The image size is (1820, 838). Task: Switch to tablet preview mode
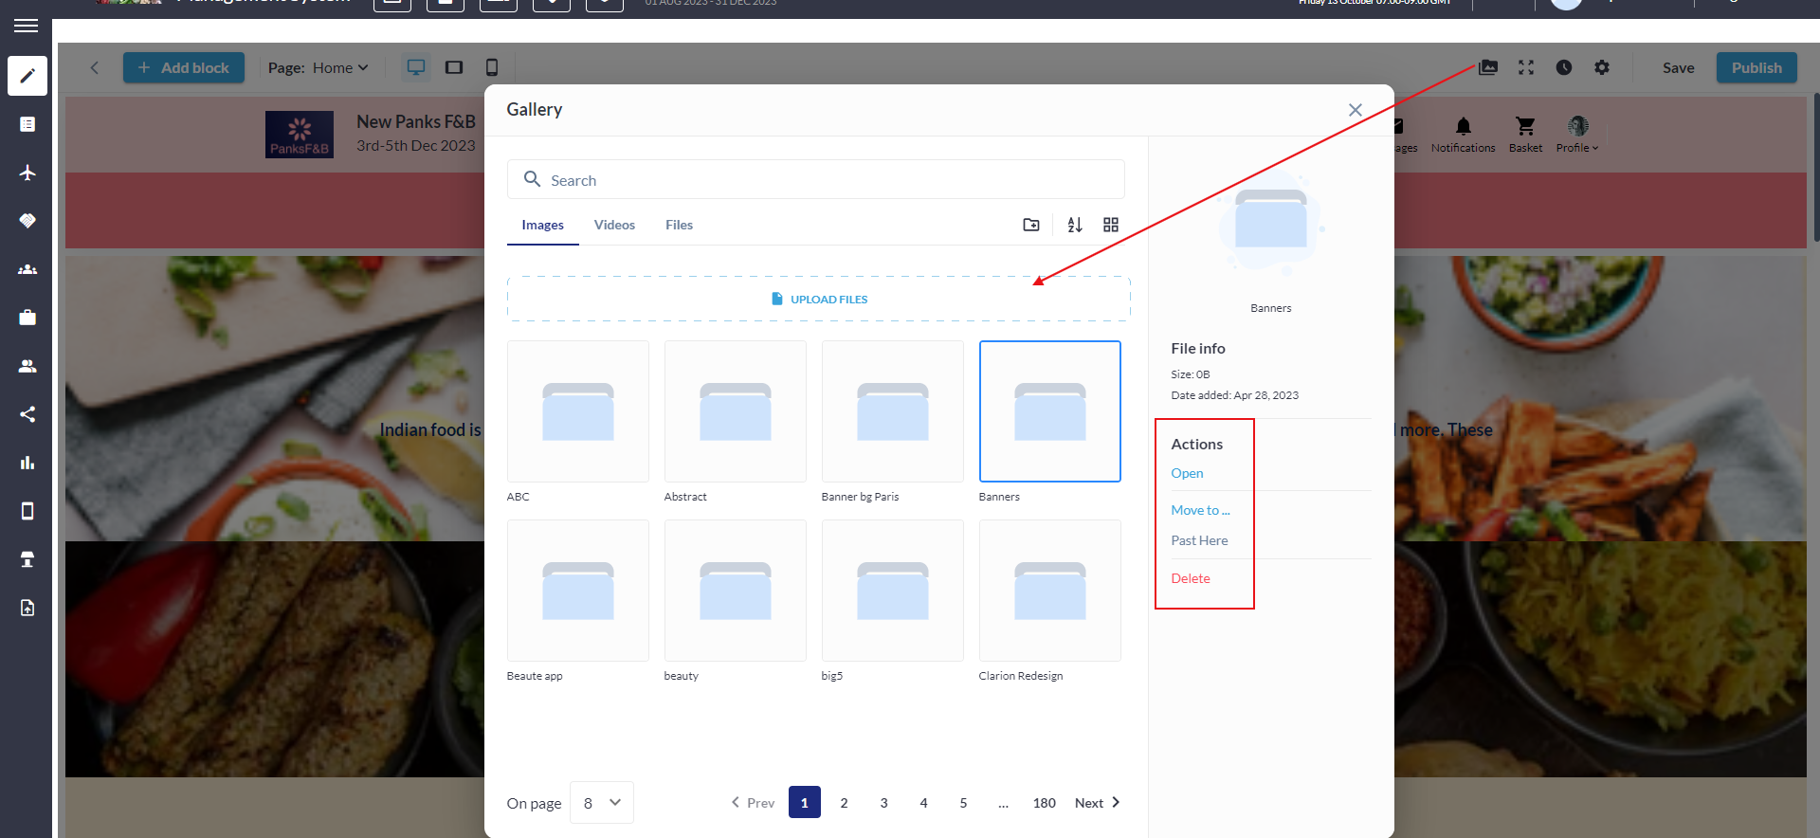coord(454,67)
